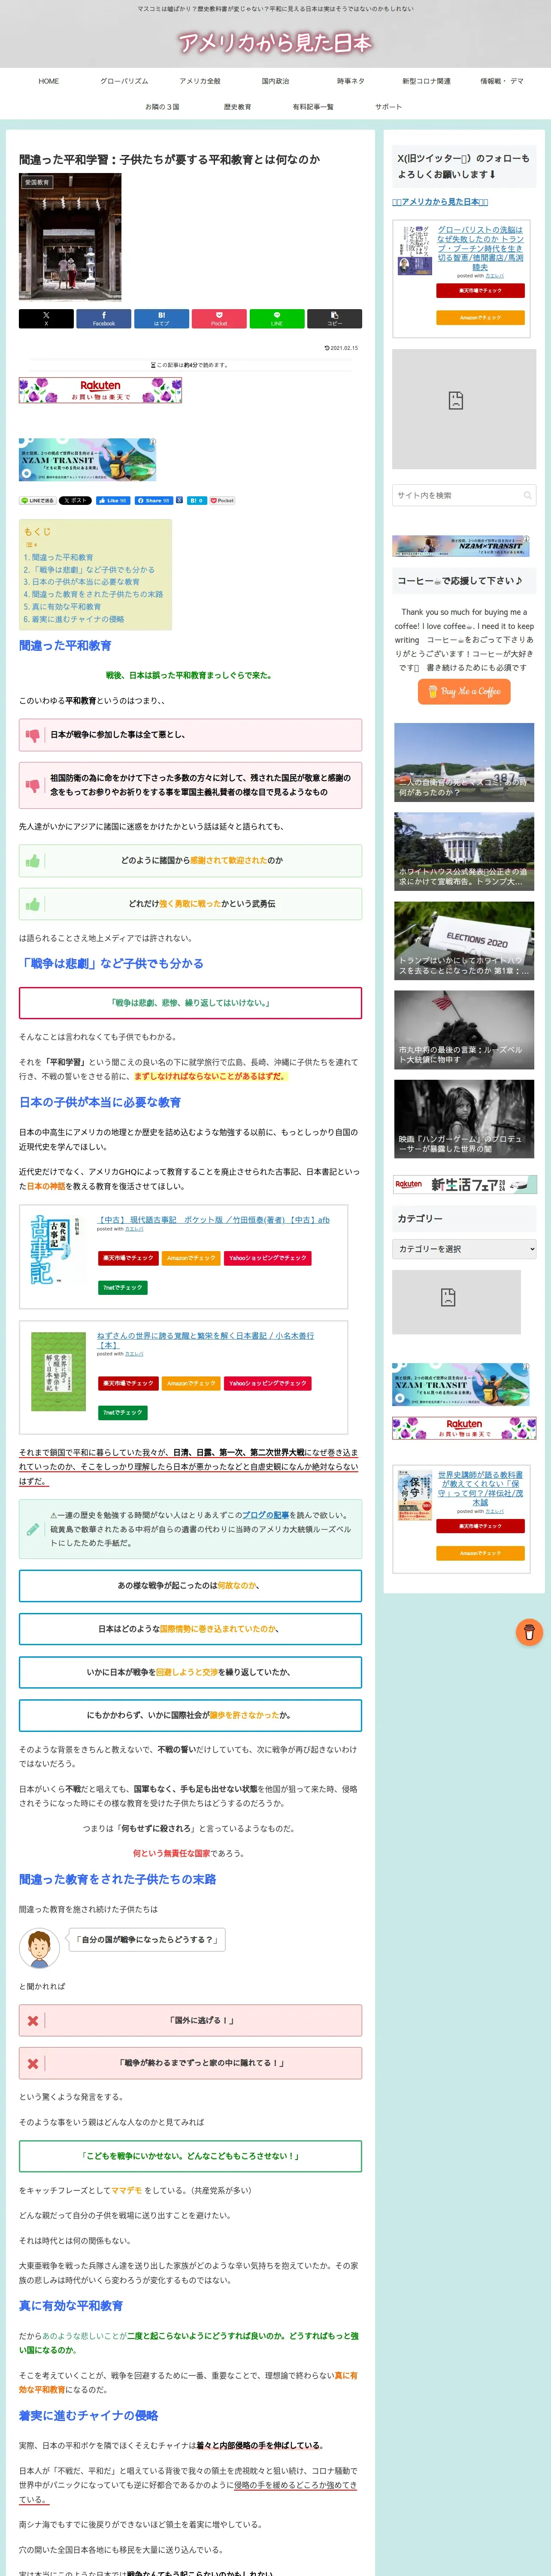Select 国内政治 in the menu

pyautogui.click(x=275, y=81)
